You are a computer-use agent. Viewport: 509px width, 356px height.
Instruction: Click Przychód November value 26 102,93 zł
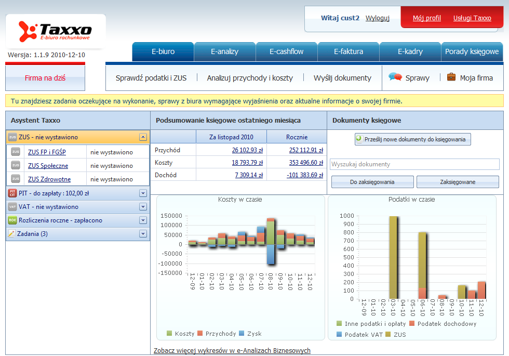pyautogui.click(x=247, y=150)
